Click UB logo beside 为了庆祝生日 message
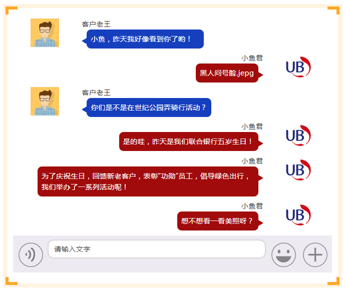Viewport: 345px width, 290px height. point(298,170)
